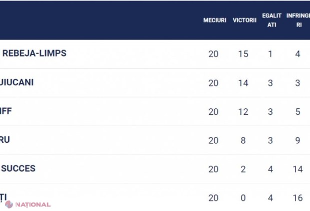310x211 pixels.
Task: Open the SUCCES team link
Action: [19, 168]
